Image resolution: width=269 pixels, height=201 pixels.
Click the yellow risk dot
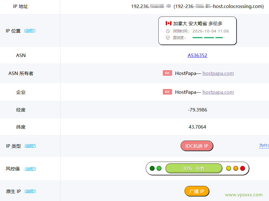pos(228,168)
